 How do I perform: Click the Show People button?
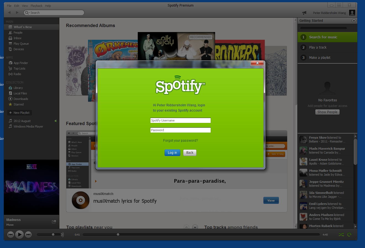pos(327,112)
